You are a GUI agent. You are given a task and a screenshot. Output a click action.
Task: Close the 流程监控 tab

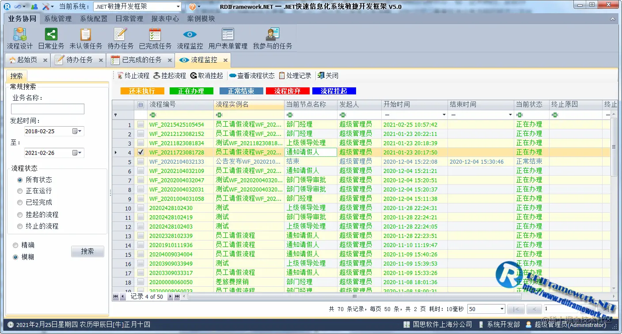point(225,60)
